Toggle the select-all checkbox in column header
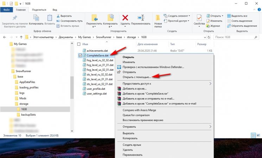 coord(79,44)
